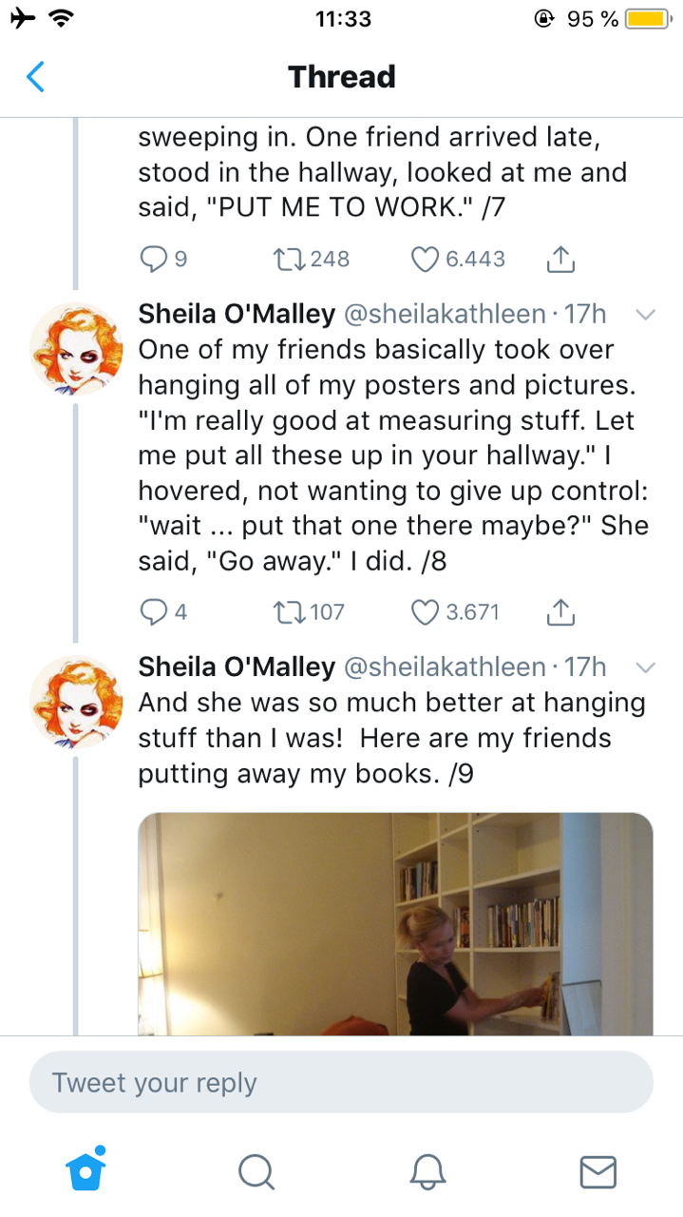
Task: Open @sheilakathleen profile name on /9 tweet
Action: [x=443, y=667]
